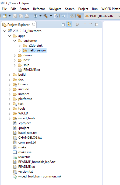
Task: Expand the hello_sensor folder
Action: click(x=20, y=51)
